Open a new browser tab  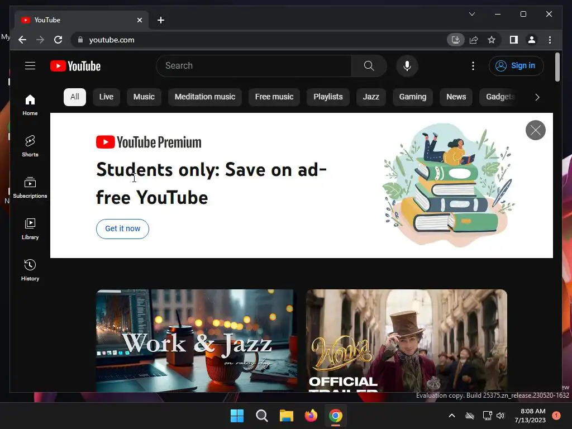pos(160,20)
